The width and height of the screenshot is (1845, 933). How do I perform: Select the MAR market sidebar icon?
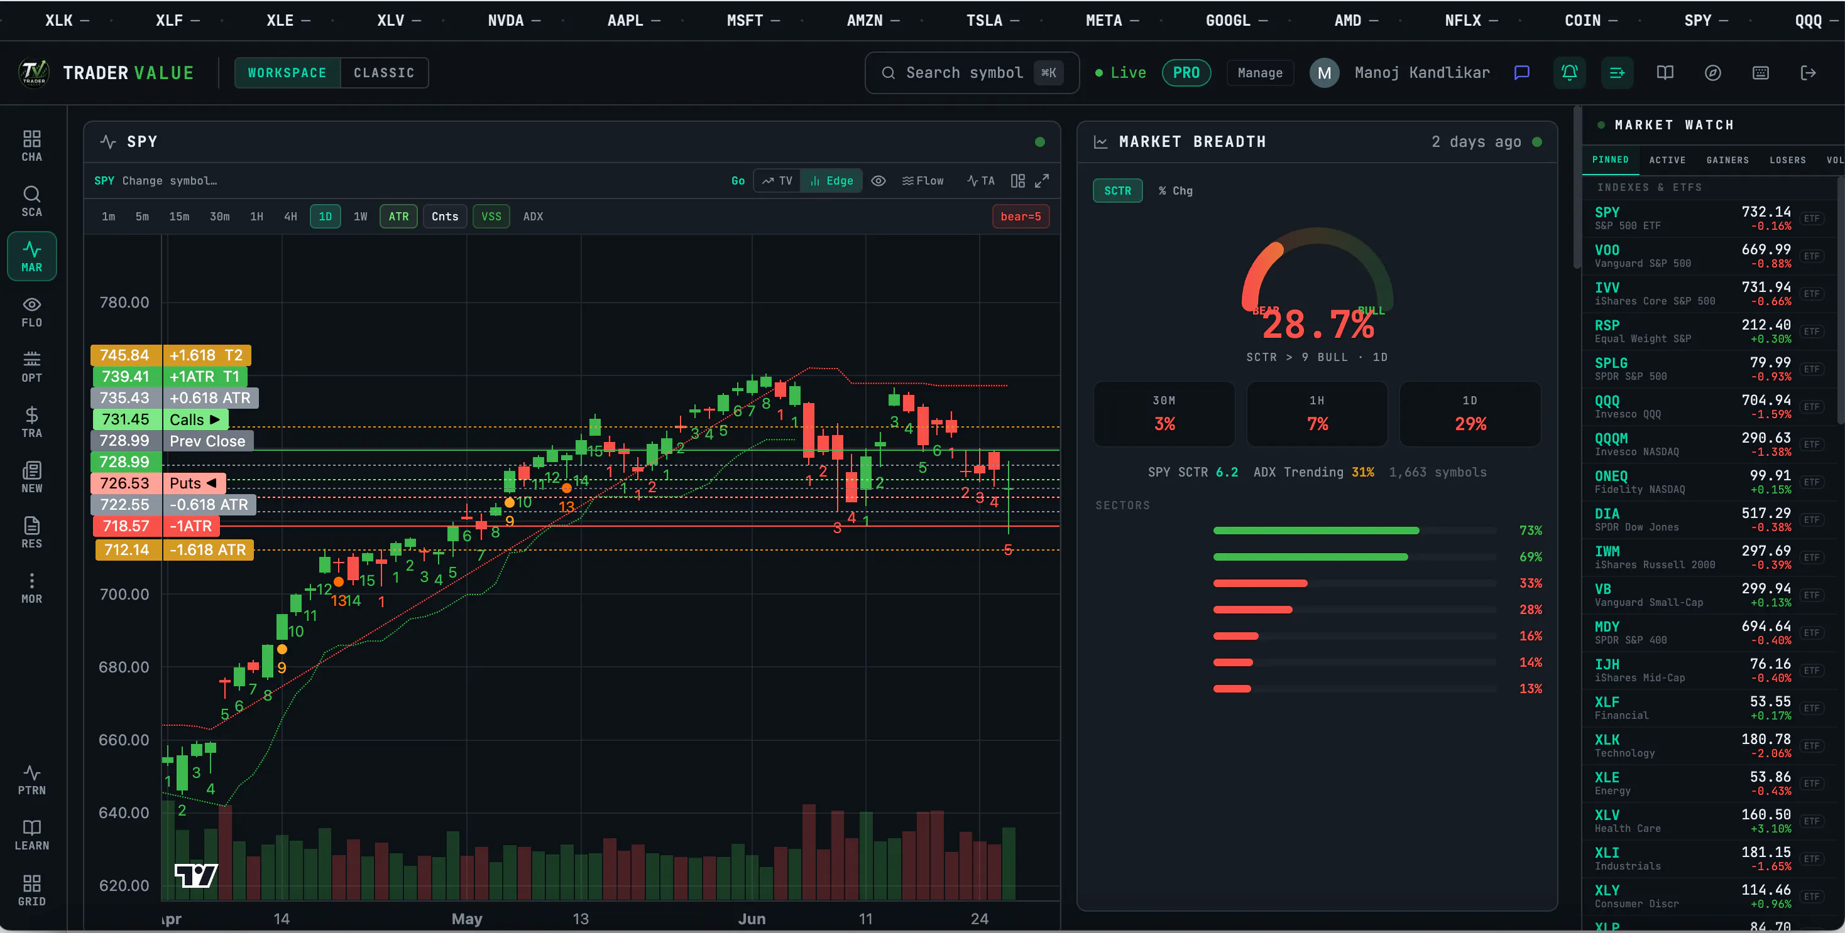(31, 256)
